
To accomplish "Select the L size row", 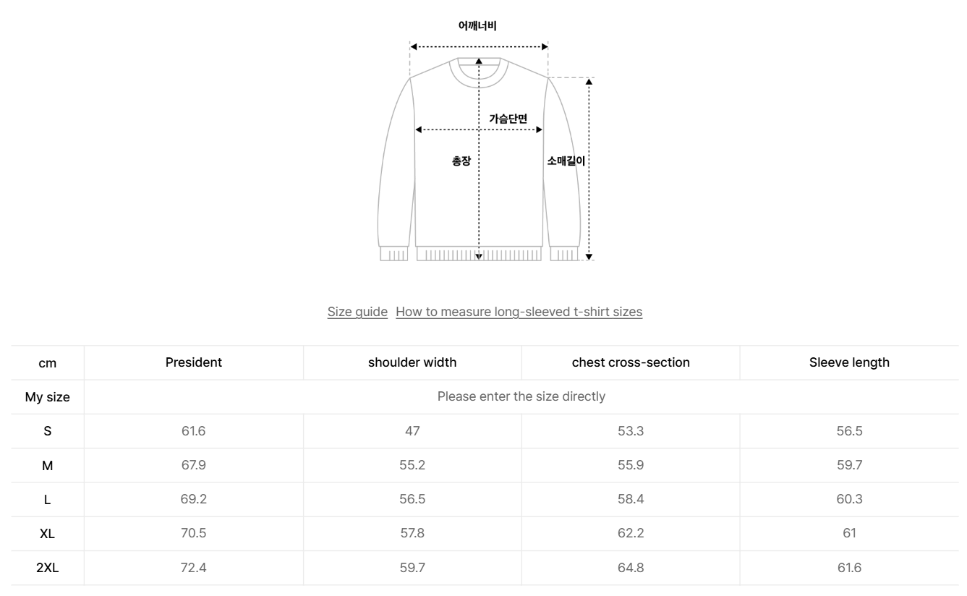I will 47,499.
